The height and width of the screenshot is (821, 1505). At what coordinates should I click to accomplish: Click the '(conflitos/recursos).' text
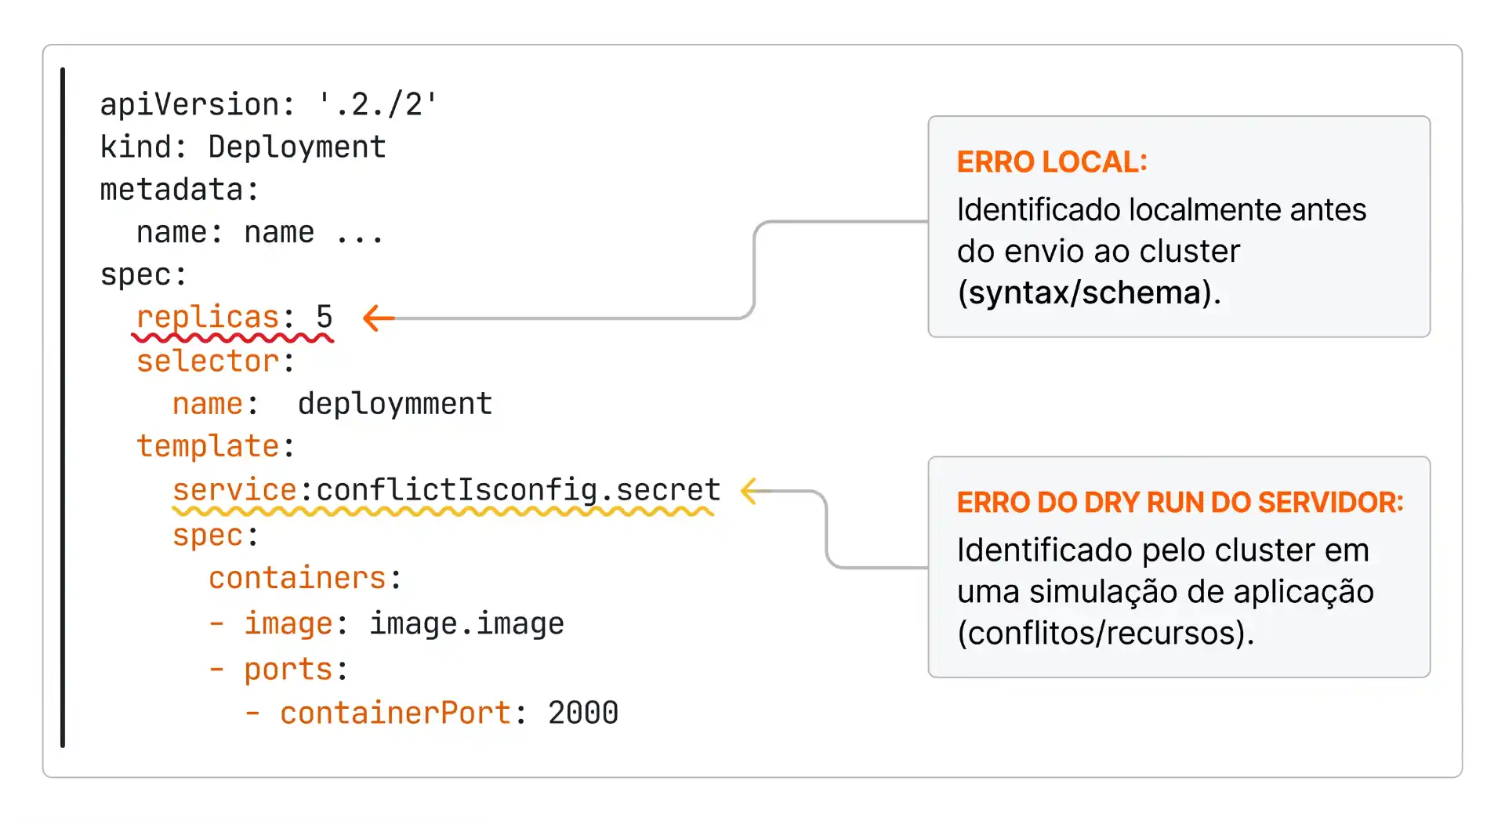[x=1105, y=634]
